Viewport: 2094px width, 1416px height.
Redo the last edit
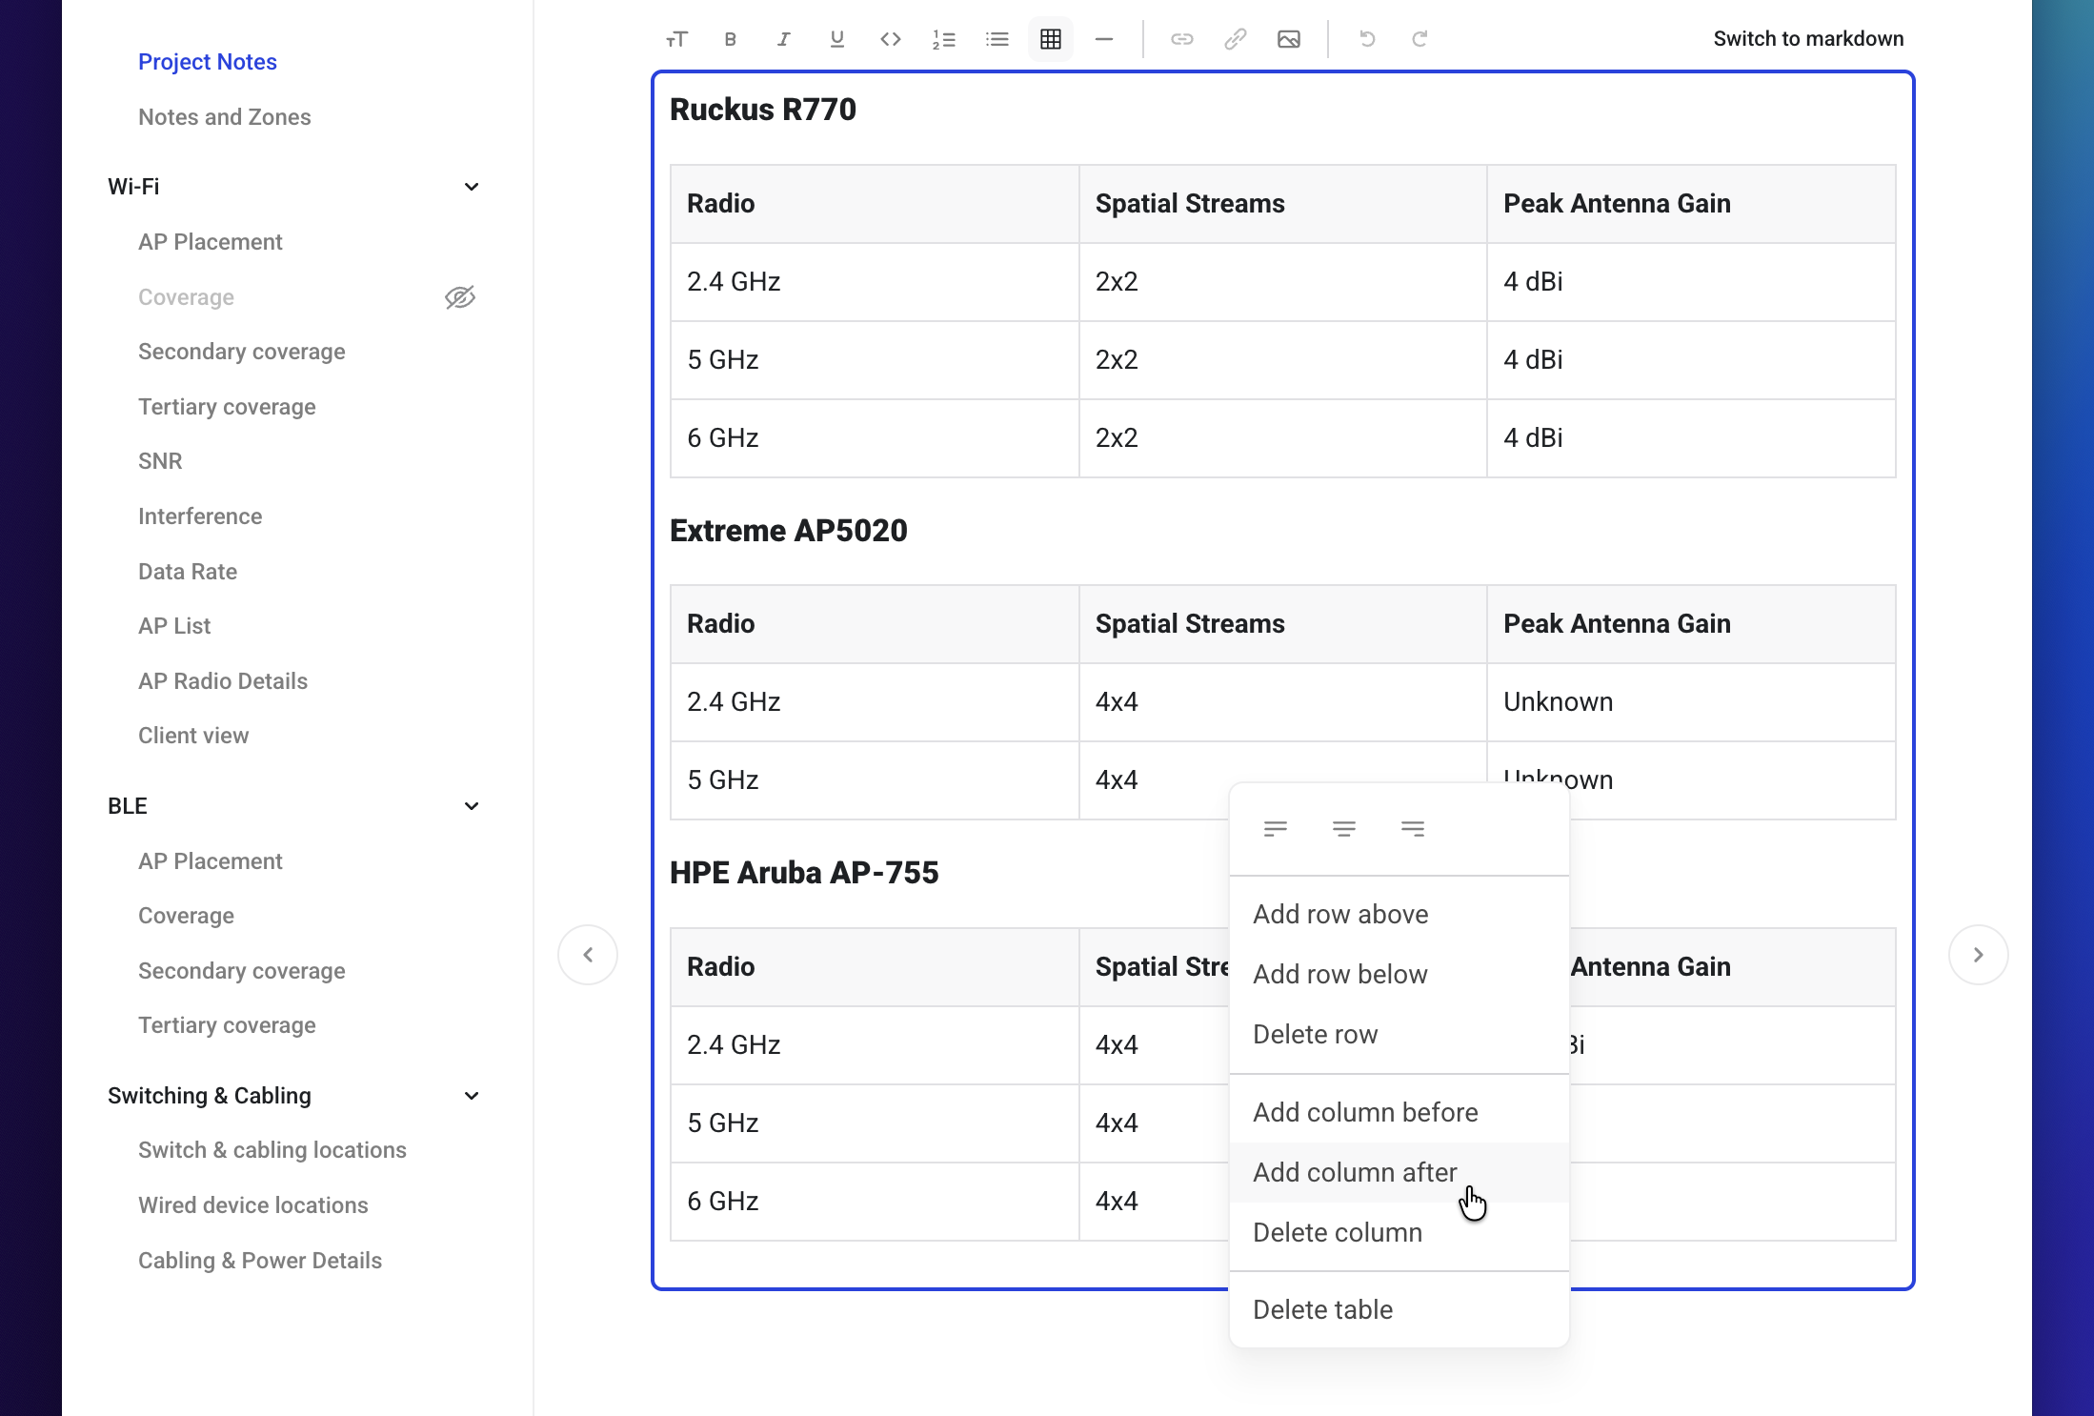click(x=1420, y=39)
